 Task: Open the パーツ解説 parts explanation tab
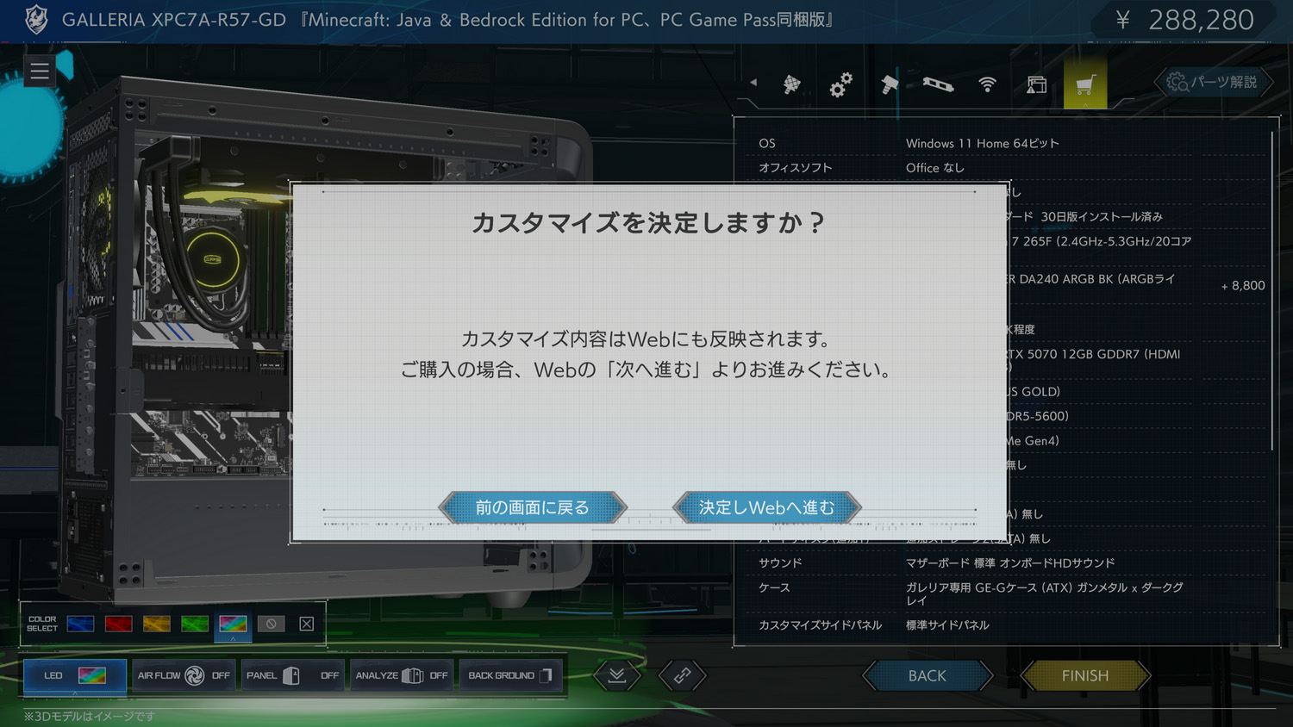(x=1214, y=82)
